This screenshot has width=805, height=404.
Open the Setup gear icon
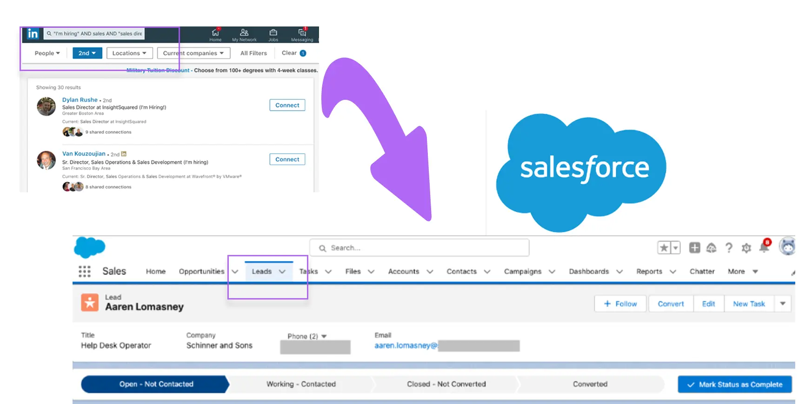[x=746, y=248]
